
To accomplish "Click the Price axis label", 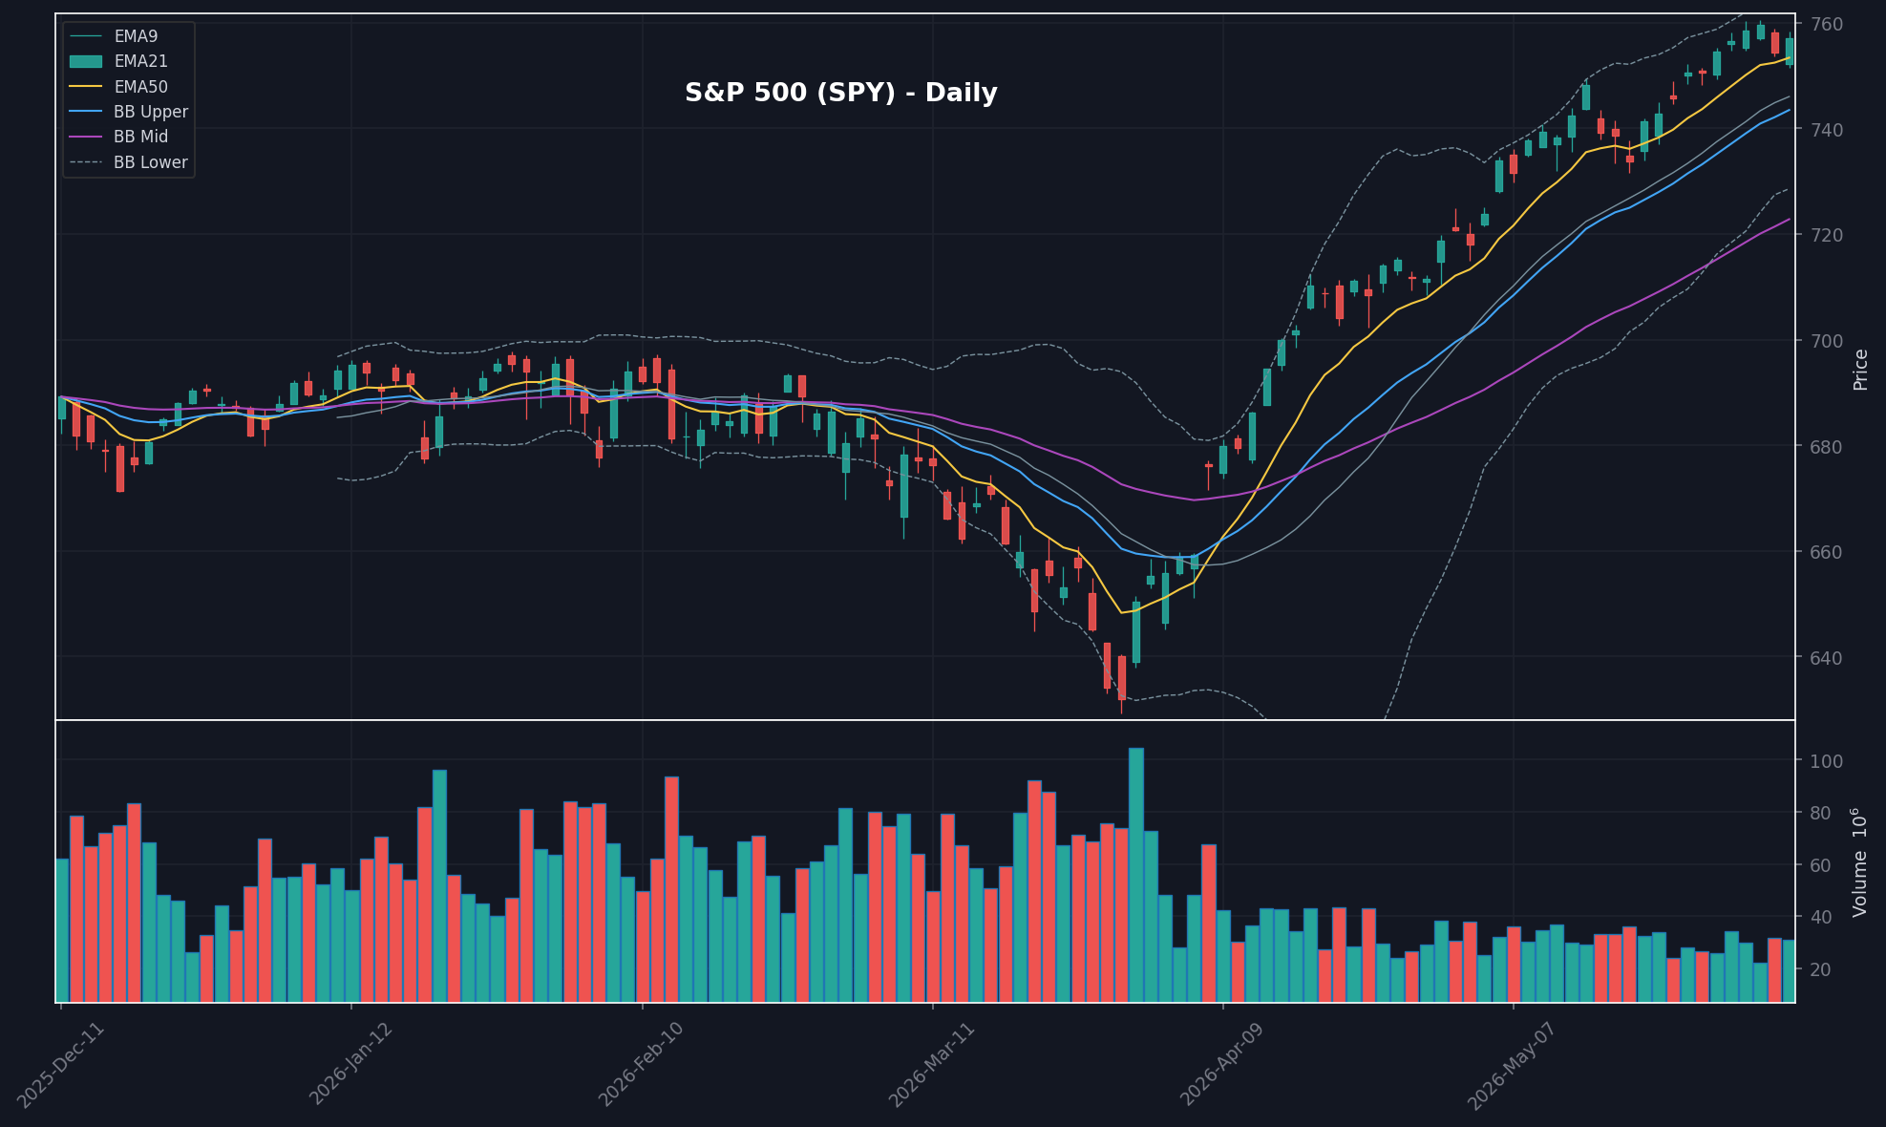I will (1860, 370).
